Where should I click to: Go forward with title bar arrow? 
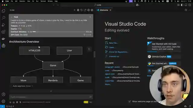[x=58, y=5]
